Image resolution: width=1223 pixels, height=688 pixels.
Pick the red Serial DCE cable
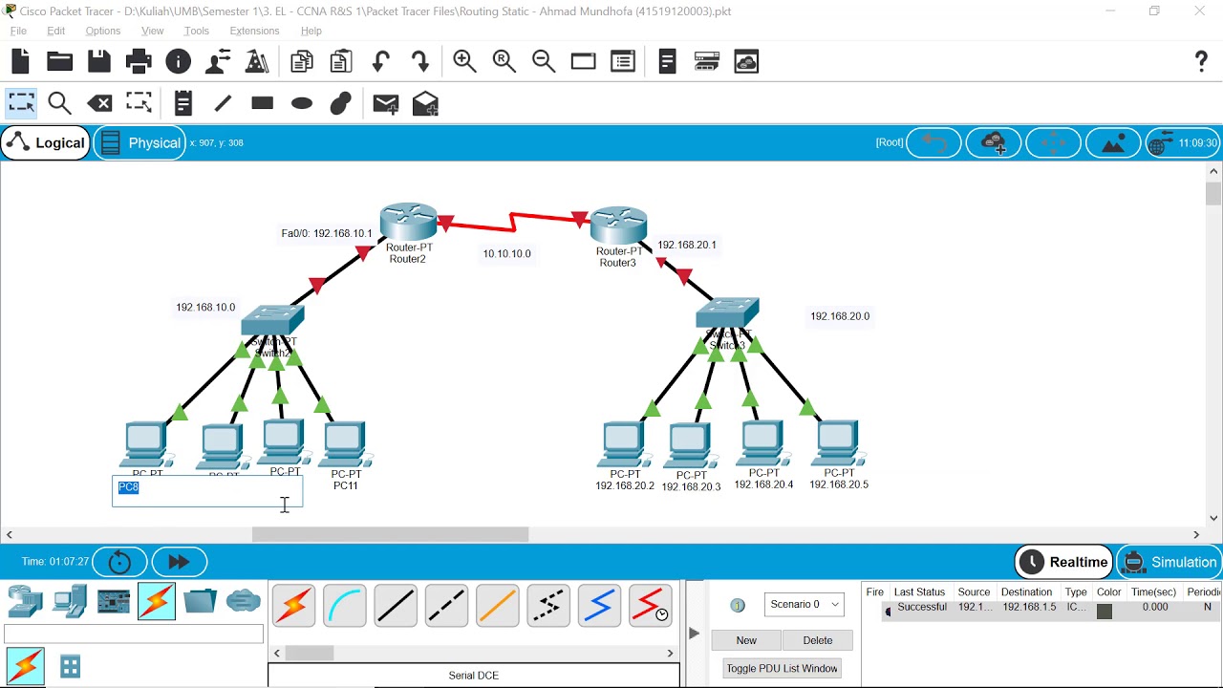tap(650, 606)
